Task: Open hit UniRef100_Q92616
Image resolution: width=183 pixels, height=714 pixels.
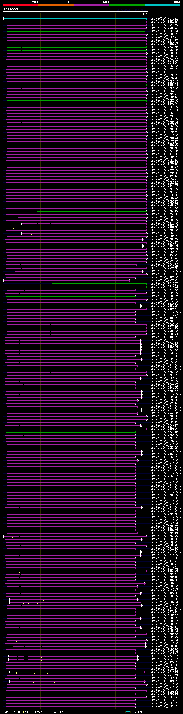Action: 164,549
